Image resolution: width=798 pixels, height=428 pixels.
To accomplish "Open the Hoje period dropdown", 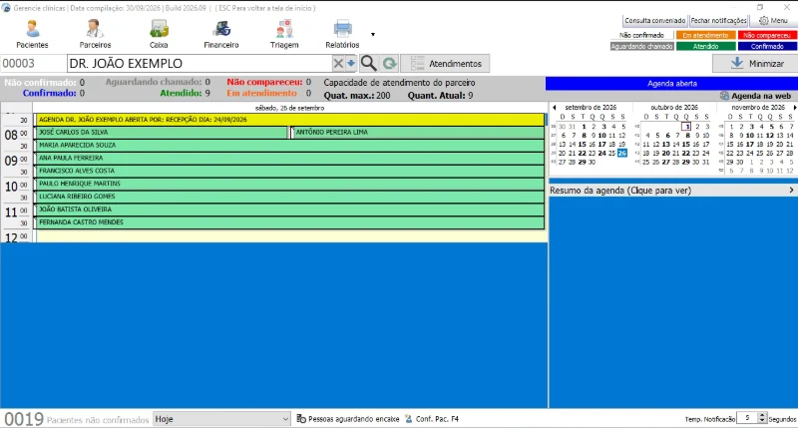I will pos(221,419).
